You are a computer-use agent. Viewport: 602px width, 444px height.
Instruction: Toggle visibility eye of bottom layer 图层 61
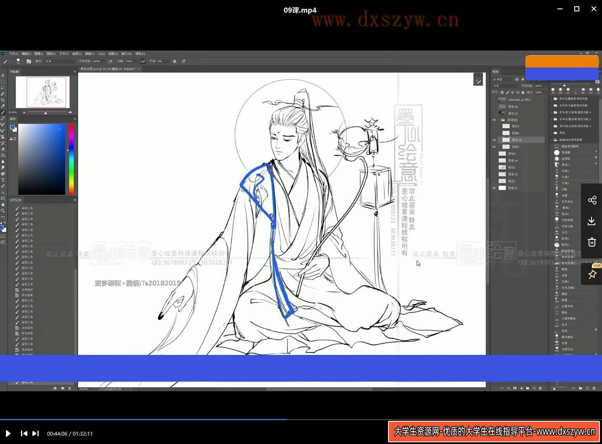click(x=494, y=188)
